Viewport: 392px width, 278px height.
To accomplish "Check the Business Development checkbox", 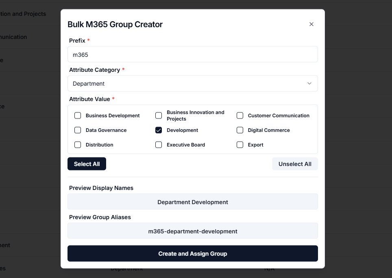I will tap(78, 115).
